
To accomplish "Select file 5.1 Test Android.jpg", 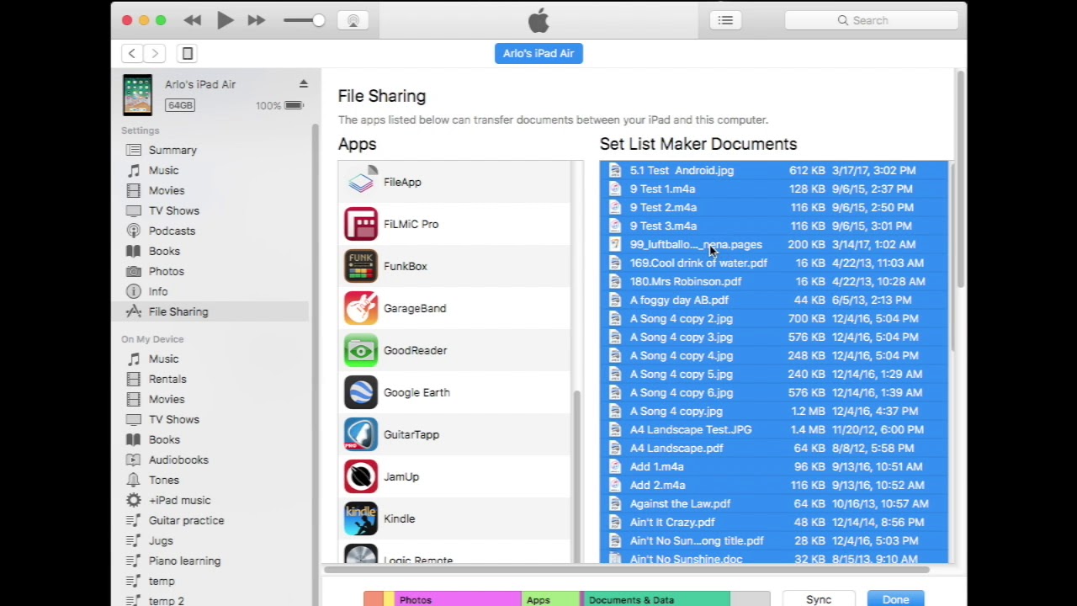I will click(774, 170).
